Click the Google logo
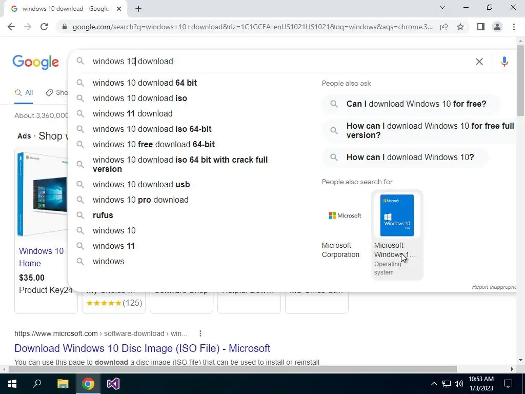 [x=36, y=62]
